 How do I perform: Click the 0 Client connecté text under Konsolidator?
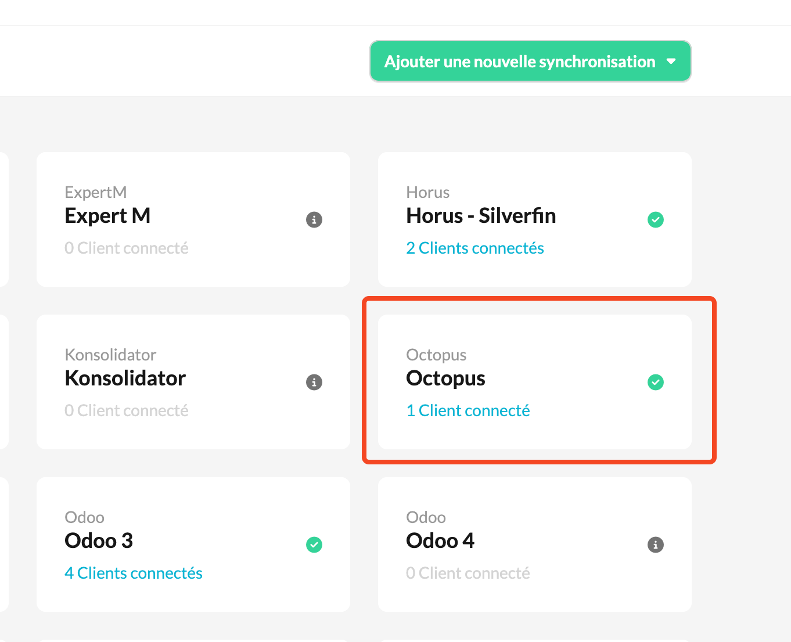point(127,411)
